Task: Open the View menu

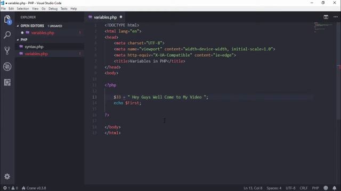Action: pos(35,8)
